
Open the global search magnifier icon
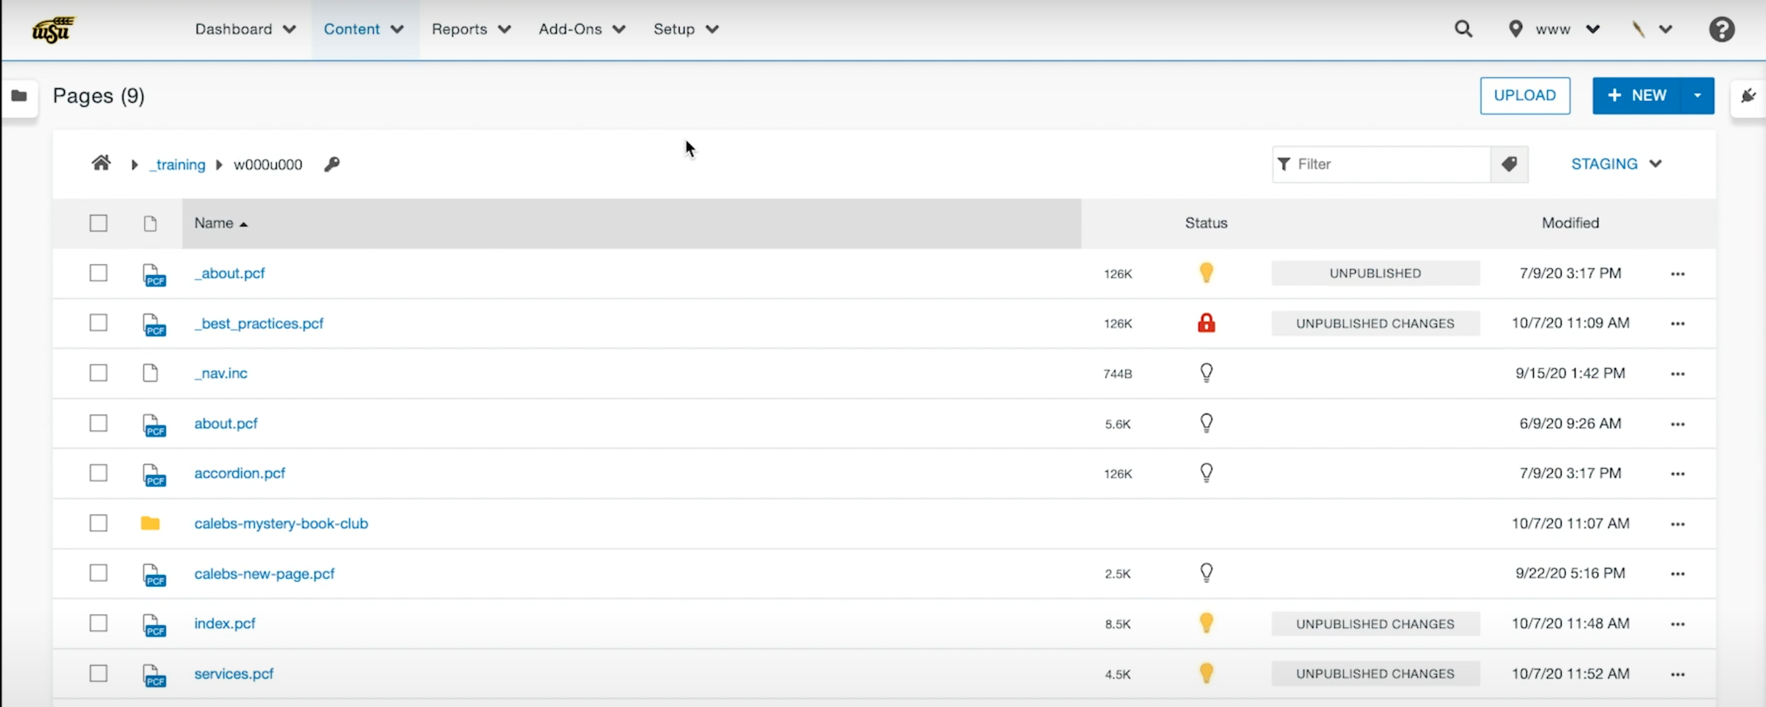point(1463,29)
